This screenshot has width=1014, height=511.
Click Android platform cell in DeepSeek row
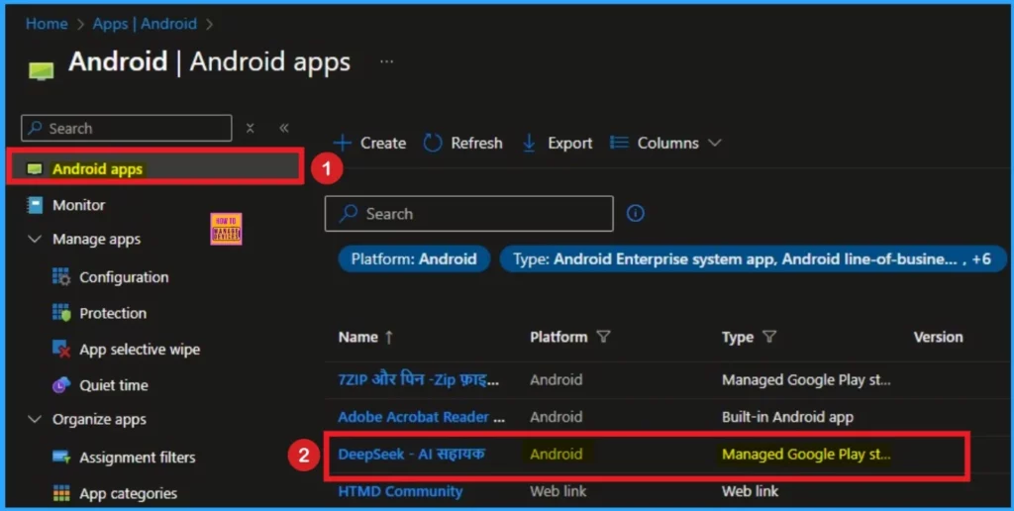click(x=557, y=455)
